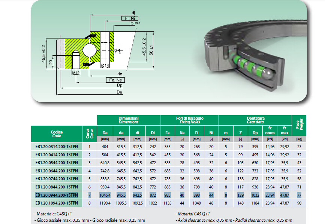Click the fz max column header
The width and height of the screenshot is (325, 224).
click(284, 131)
